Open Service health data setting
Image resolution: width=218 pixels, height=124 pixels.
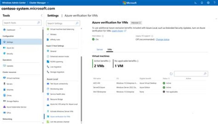pos(58,94)
